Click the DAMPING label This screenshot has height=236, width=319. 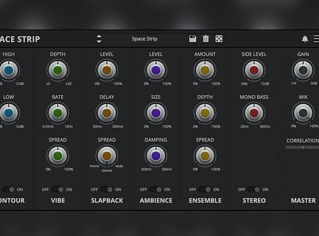(x=156, y=140)
